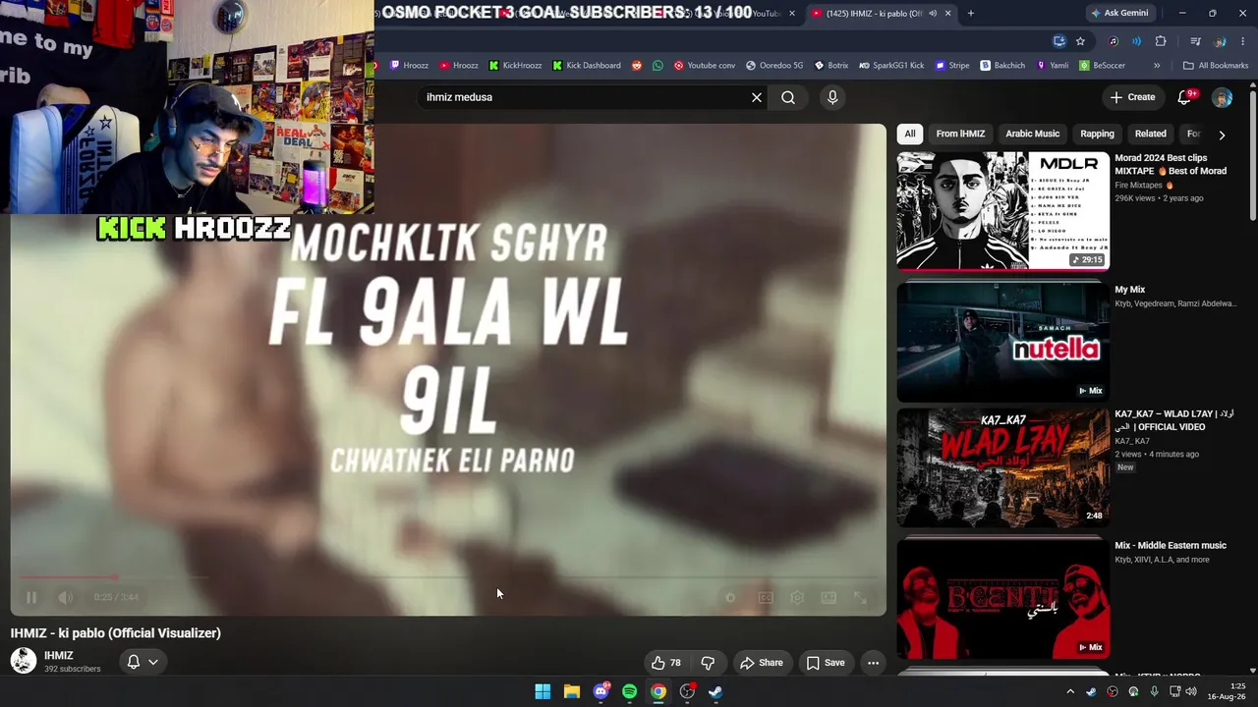Viewport: 1258px width, 707px height.
Task: Open the more actions ellipsis under the video
Action: pos(873,663)
